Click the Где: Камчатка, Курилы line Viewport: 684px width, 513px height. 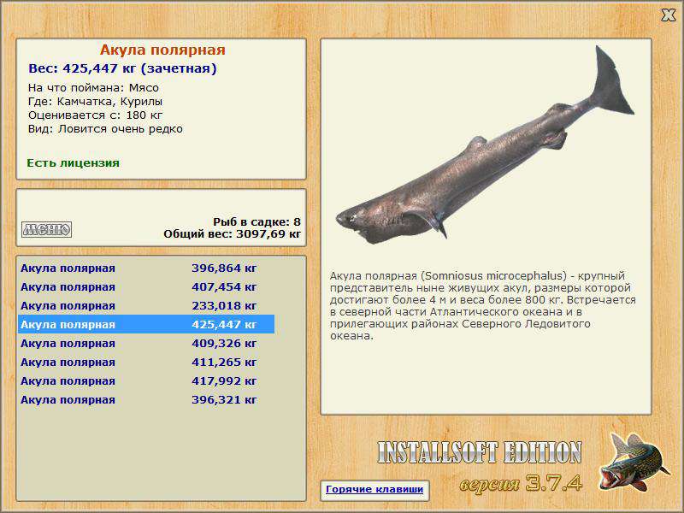coord(96,102)
